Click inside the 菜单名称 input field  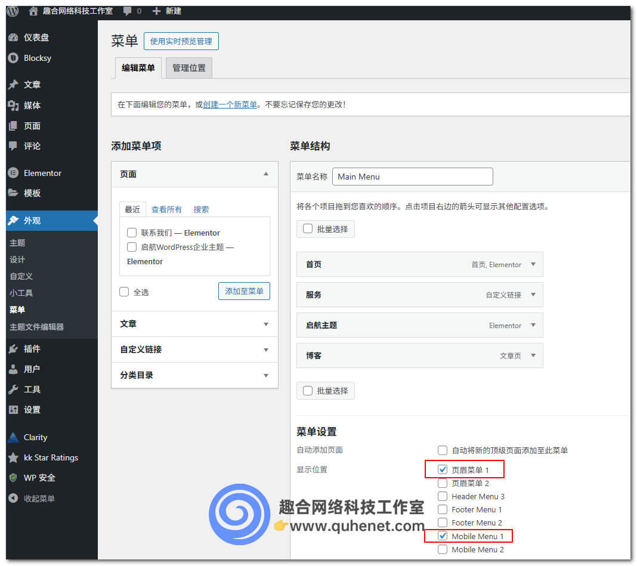pos(412,177)
